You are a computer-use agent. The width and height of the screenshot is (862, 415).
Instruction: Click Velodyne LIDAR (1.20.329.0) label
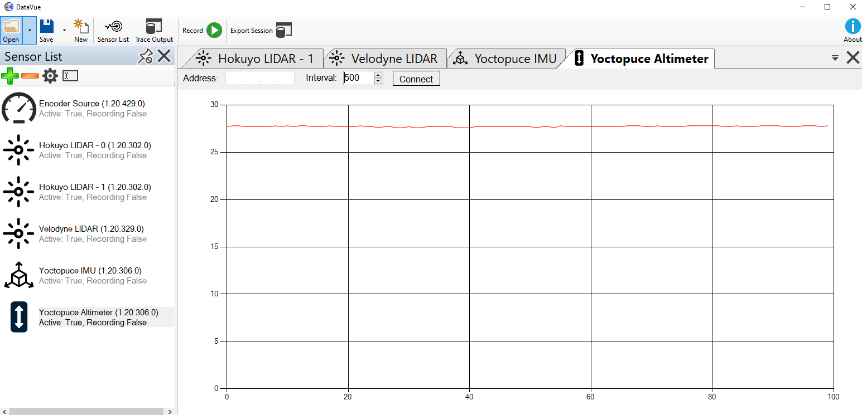pyautogui.click(x=92, y=229)
